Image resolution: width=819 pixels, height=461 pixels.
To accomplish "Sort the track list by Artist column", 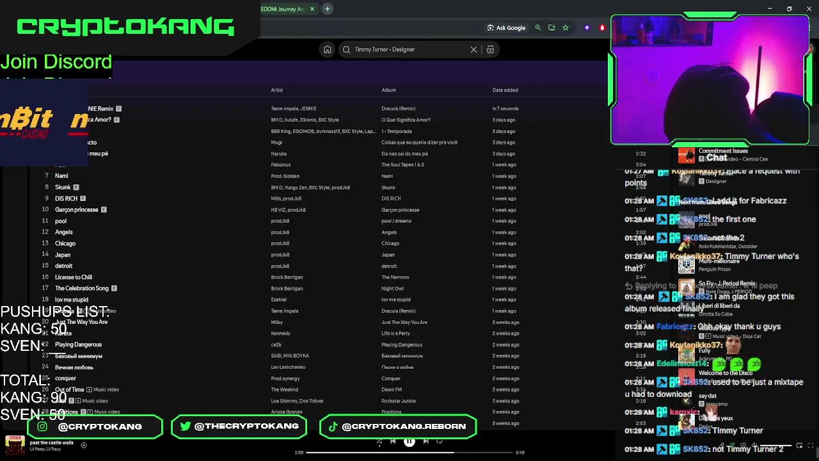I will [277, 90].
